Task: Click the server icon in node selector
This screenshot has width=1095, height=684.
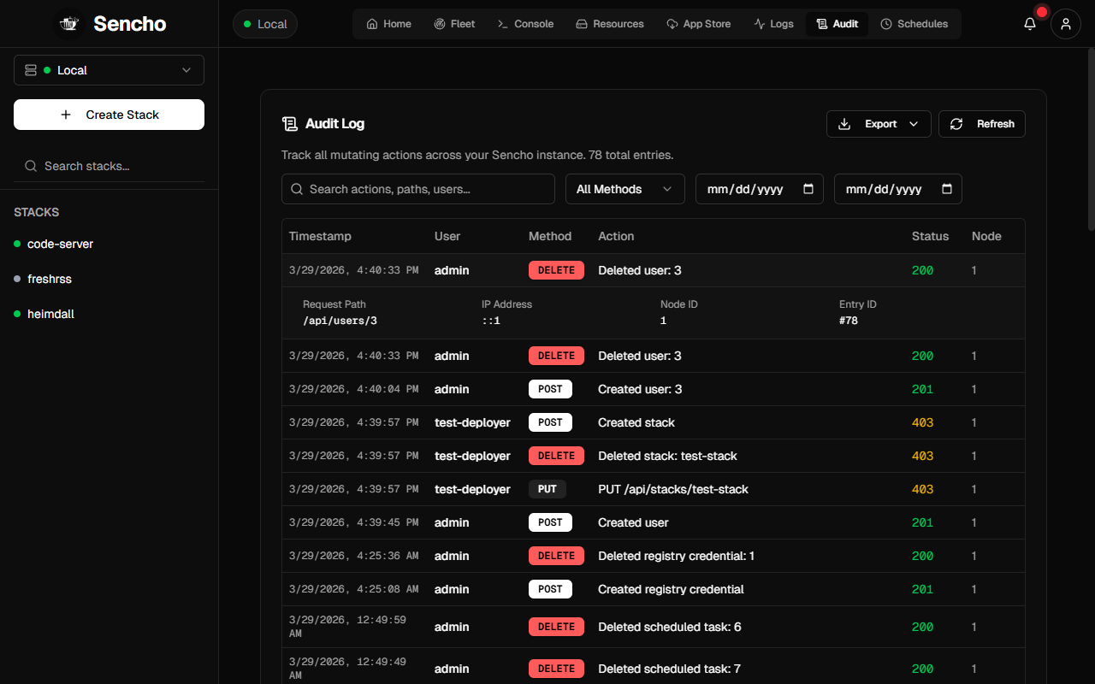Action: click(31, 70)
